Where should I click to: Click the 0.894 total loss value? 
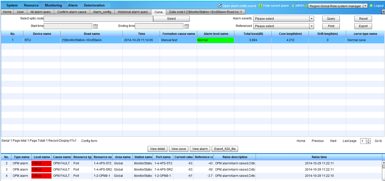(x=253, y=40)
